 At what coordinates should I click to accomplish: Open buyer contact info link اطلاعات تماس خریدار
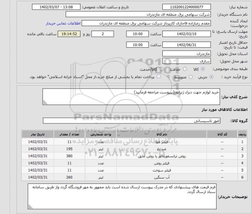63,24
